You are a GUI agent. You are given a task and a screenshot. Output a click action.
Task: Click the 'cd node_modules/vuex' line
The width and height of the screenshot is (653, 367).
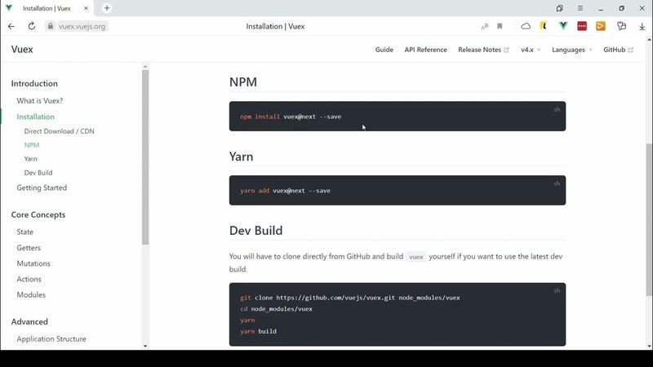276,309
